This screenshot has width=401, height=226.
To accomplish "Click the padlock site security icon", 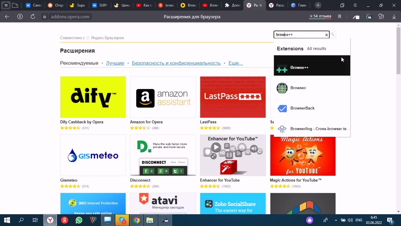I will click(45, 17).
